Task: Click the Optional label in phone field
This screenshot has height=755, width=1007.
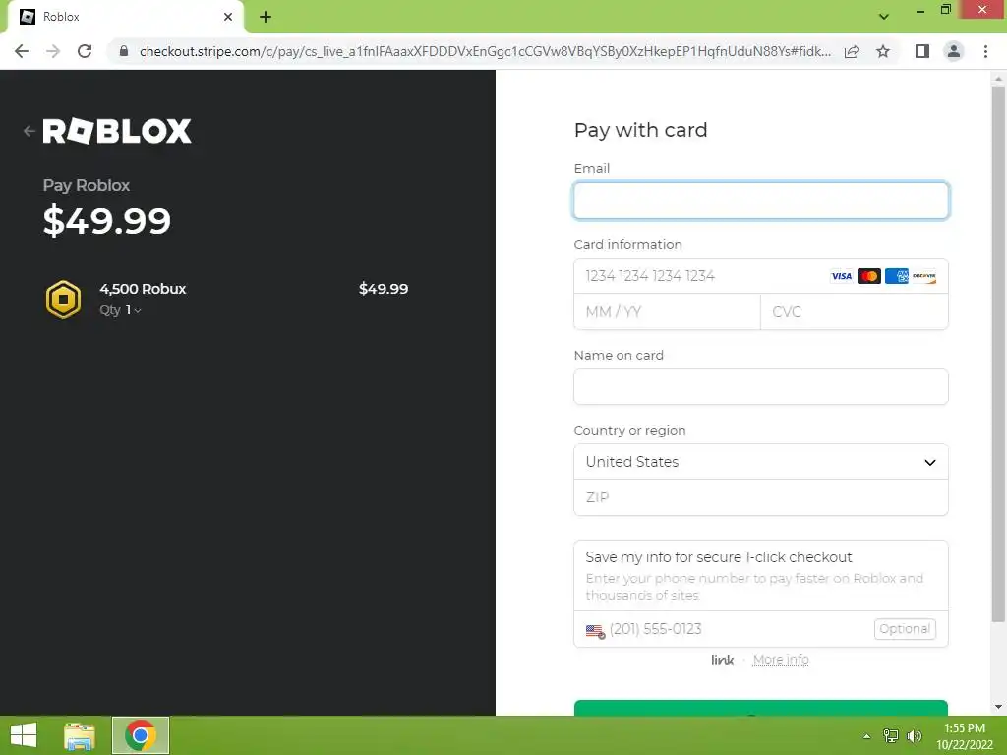Action: (905, 629)
